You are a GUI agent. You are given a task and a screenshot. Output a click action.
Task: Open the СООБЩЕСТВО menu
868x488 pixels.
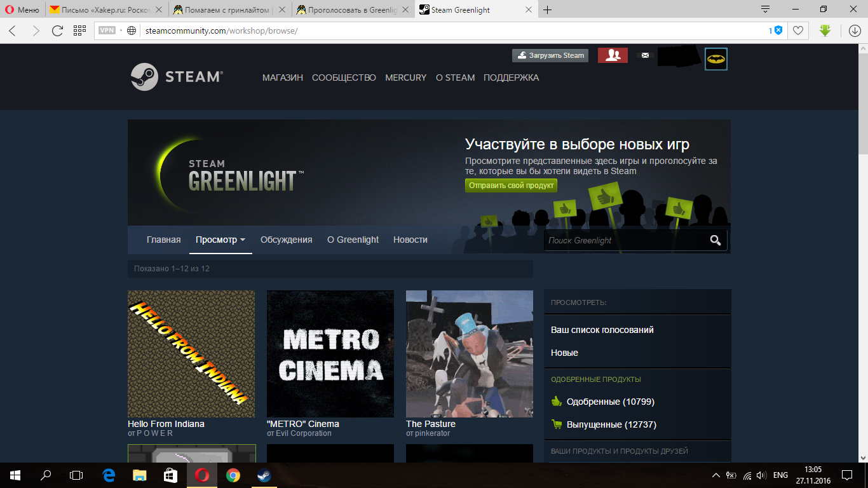344,78
